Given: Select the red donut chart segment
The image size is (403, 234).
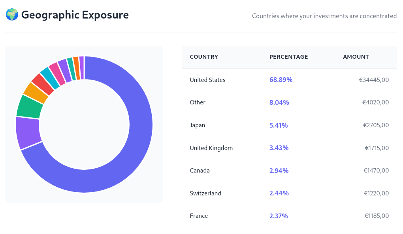Looking at the screenshot, I should click(x=42, y=84).
